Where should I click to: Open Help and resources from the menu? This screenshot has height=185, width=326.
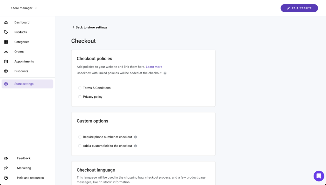[x=30, y=178]
